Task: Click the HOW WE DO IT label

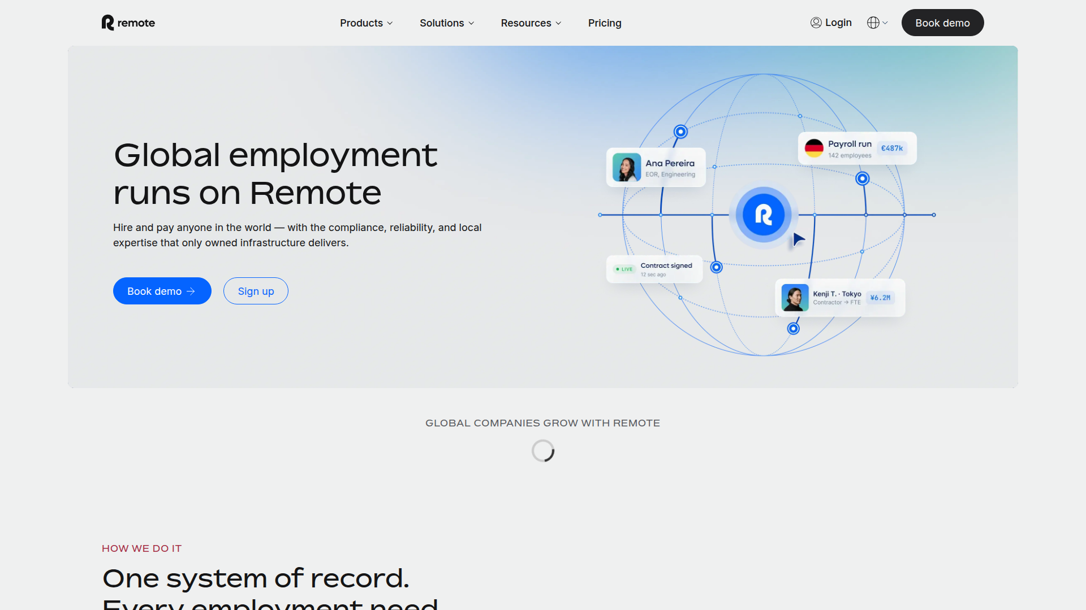Action: (142, 548)
